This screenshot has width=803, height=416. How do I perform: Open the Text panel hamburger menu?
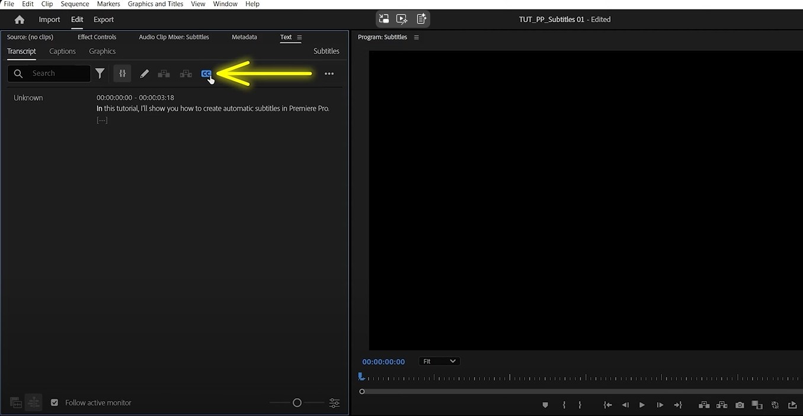[299, 37]
